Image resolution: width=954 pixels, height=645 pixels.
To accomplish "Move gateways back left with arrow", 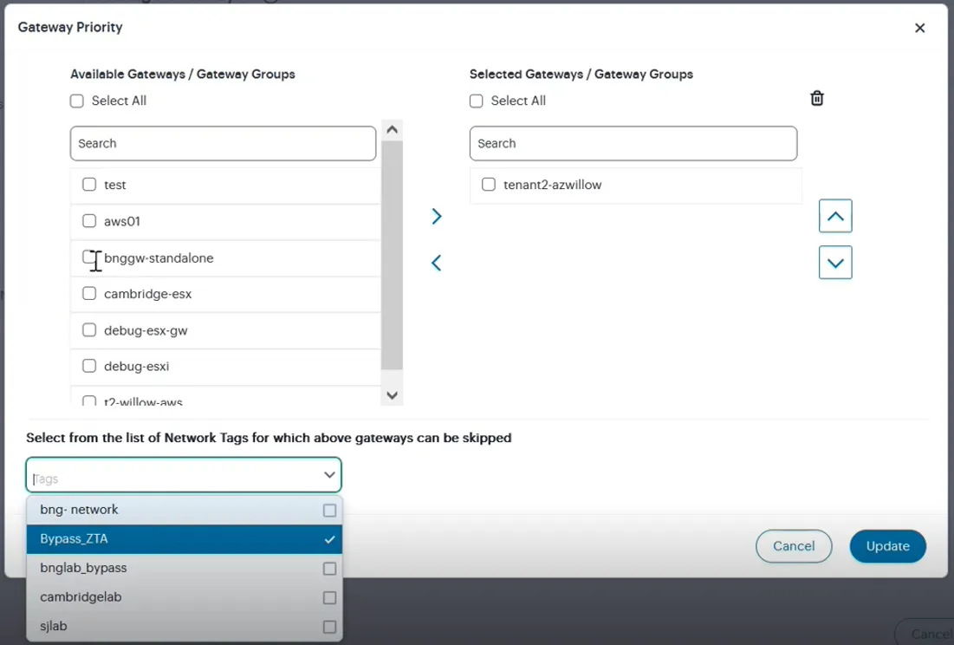I will (436, 263).
